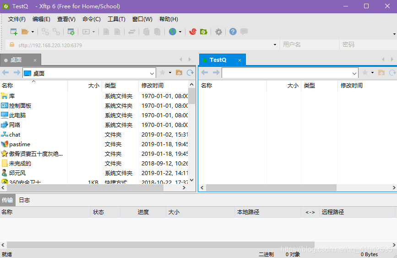
Task: Expand the 桌面 path combo box
Action: [152, 73]
